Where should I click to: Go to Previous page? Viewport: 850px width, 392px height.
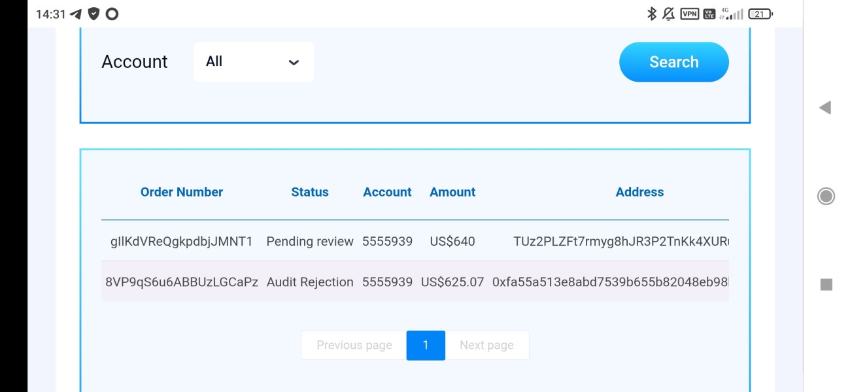point(354,345)
